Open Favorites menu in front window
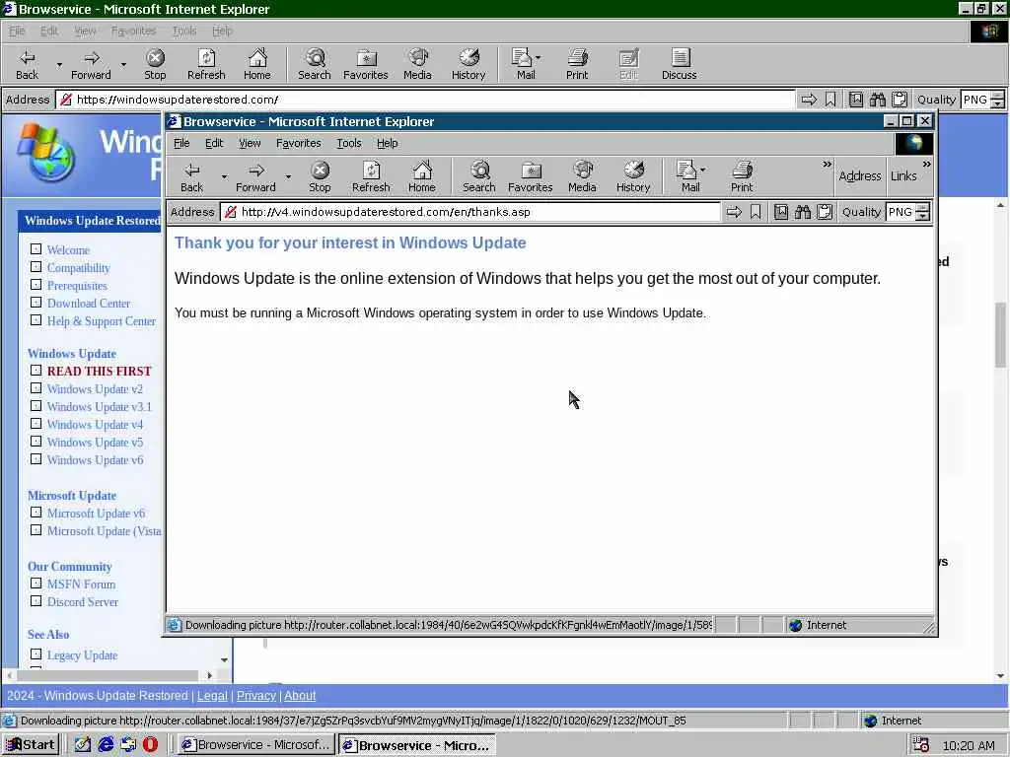The height and width of the screenshot is (757, 1010). (298, 143)
